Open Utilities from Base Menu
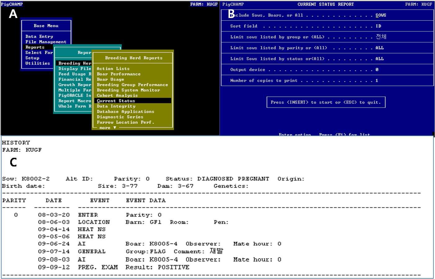Screen dimensions: 435x279 tap(38, 63)
